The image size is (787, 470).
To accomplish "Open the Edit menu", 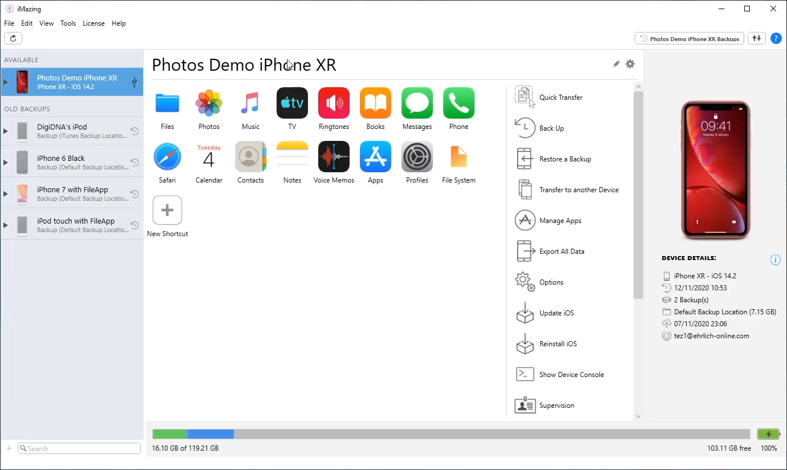I will coord(27,23).
